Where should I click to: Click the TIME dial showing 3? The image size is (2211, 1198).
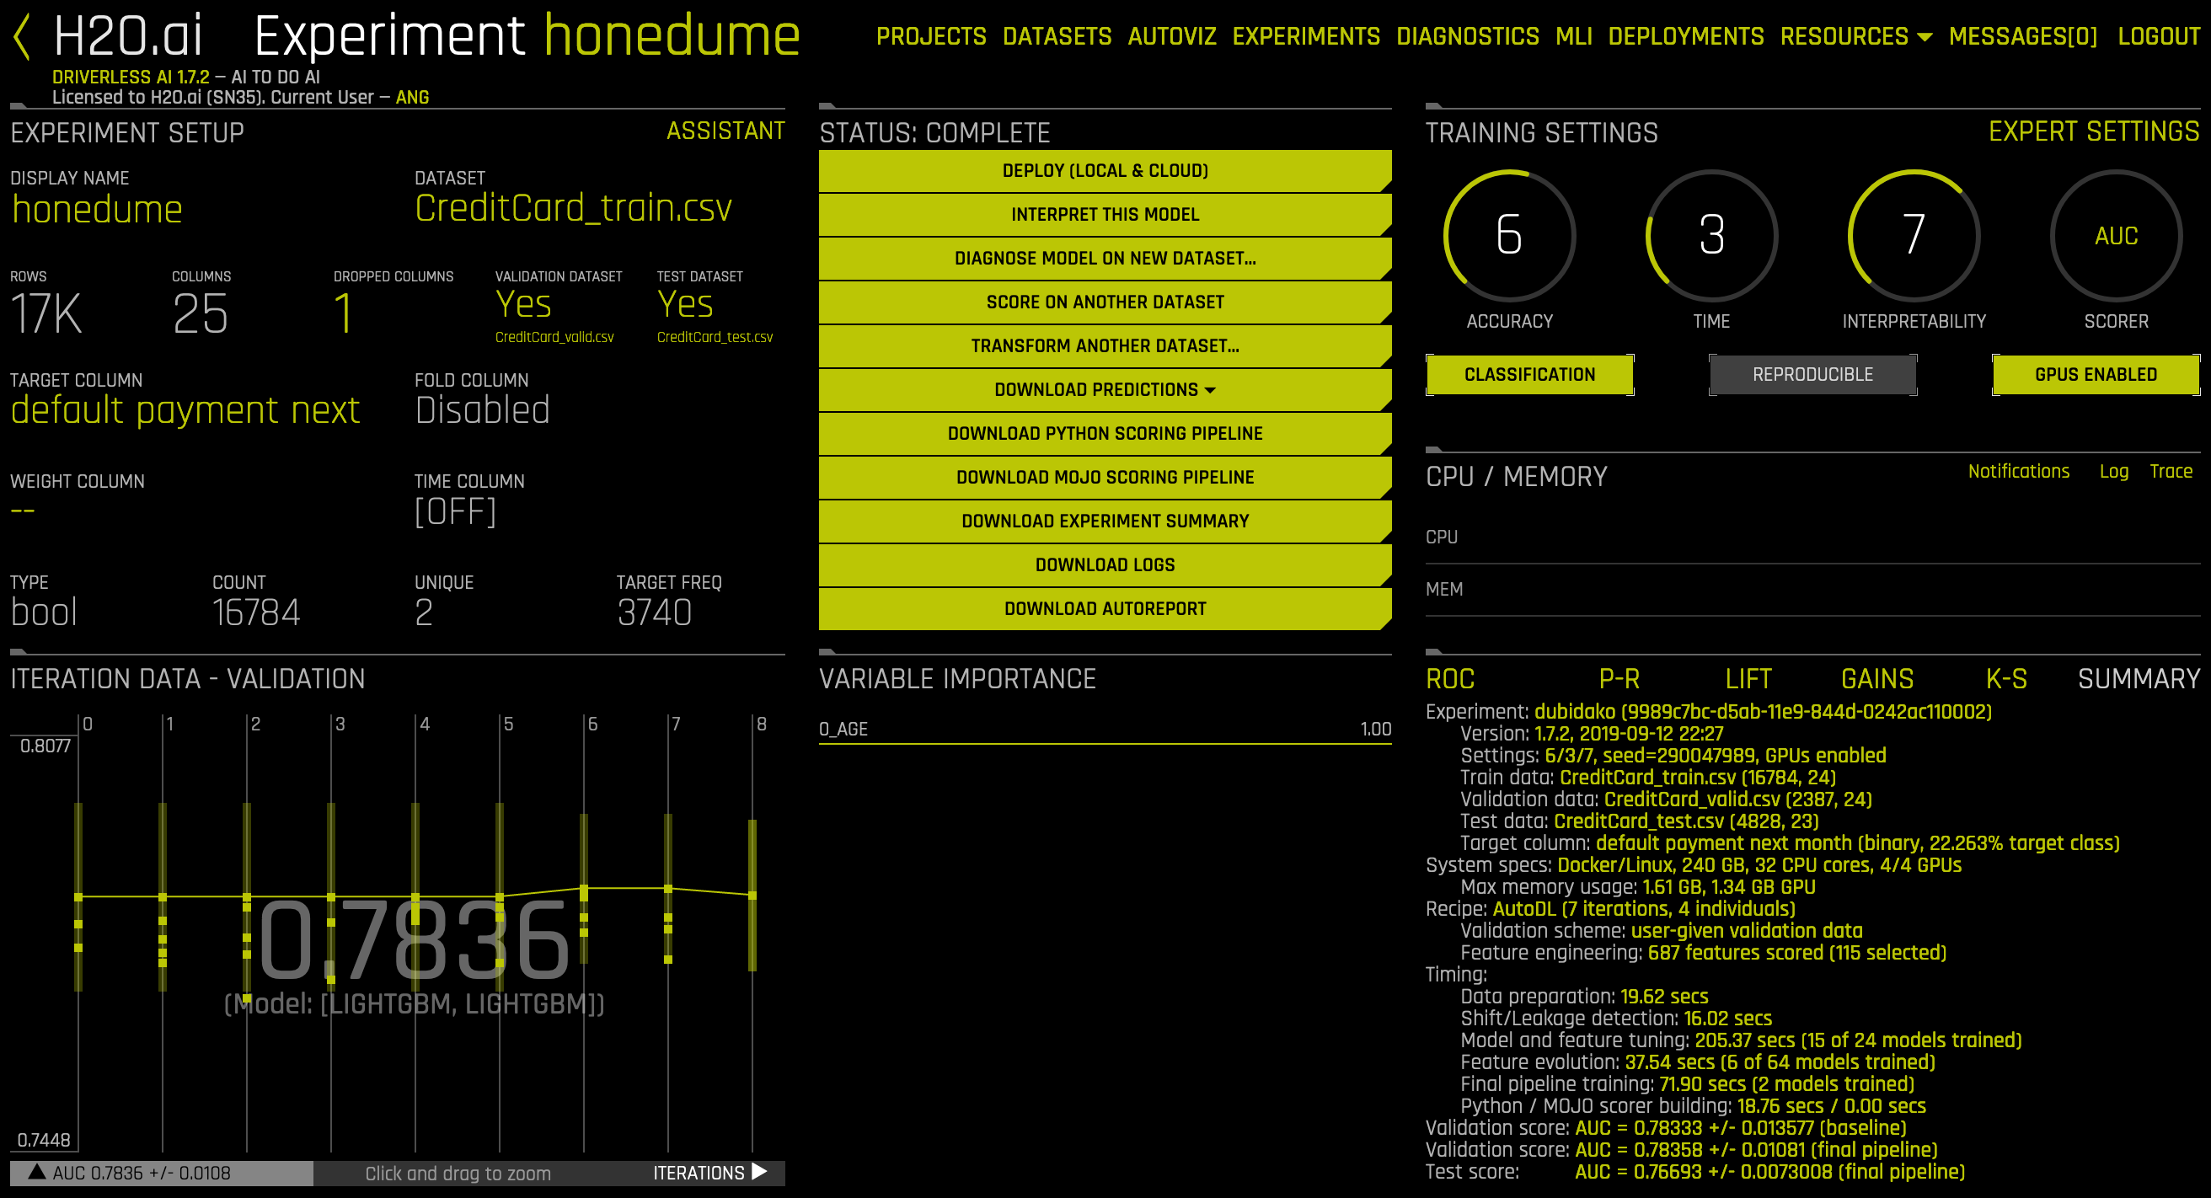point(1711,235)
